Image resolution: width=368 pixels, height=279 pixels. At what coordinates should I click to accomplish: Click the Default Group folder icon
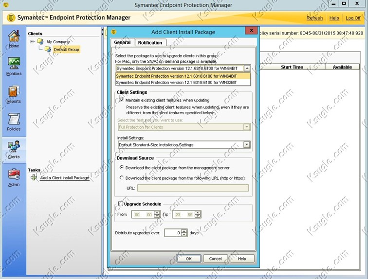(48, 50)
